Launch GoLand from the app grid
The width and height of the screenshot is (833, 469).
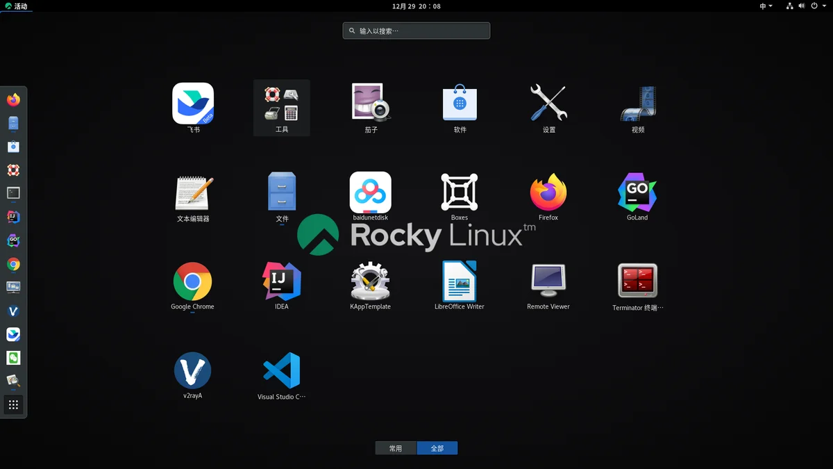tap(637, 197)
